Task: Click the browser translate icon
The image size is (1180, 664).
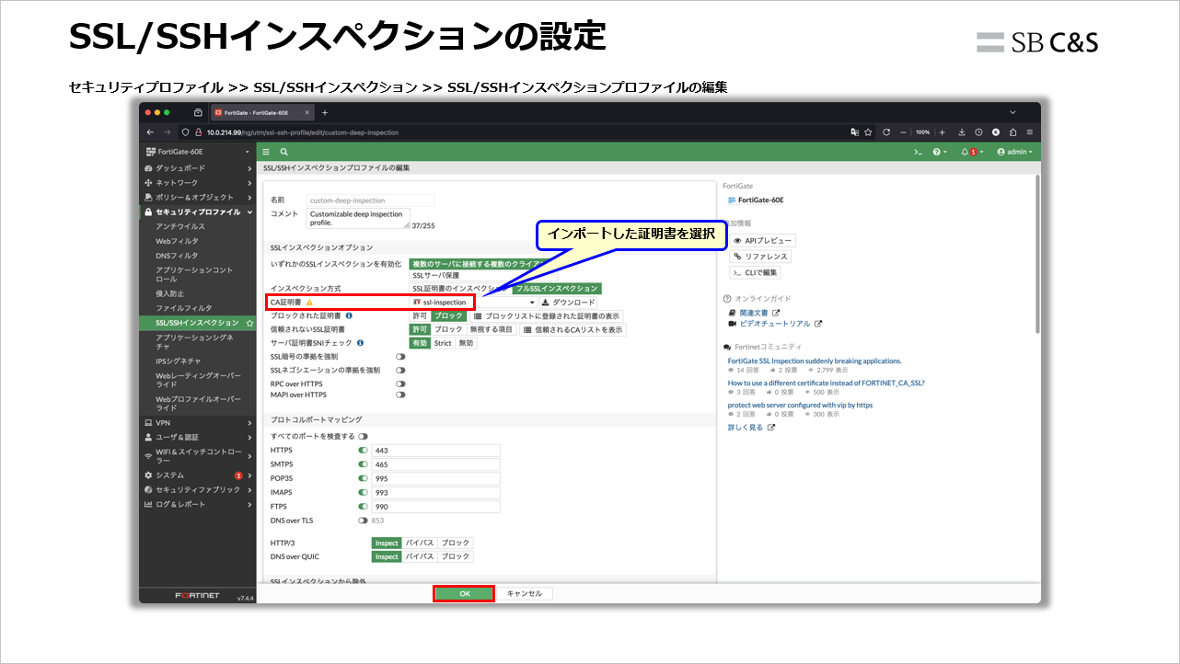Action: point(854,132)
